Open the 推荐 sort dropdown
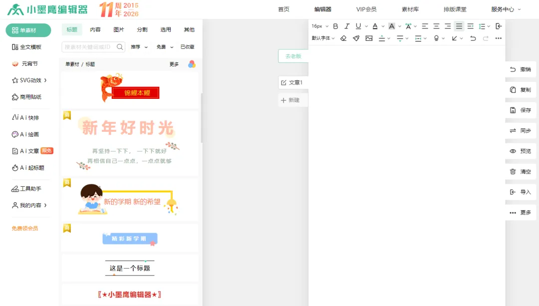Image resolution: width=539 pixels, height=306 pixels. (139, 47)
